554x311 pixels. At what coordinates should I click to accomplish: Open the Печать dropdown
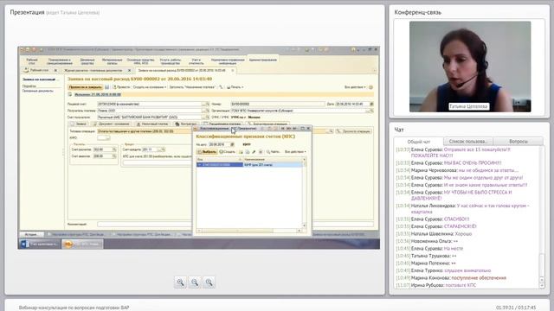[x=235, y=87]
